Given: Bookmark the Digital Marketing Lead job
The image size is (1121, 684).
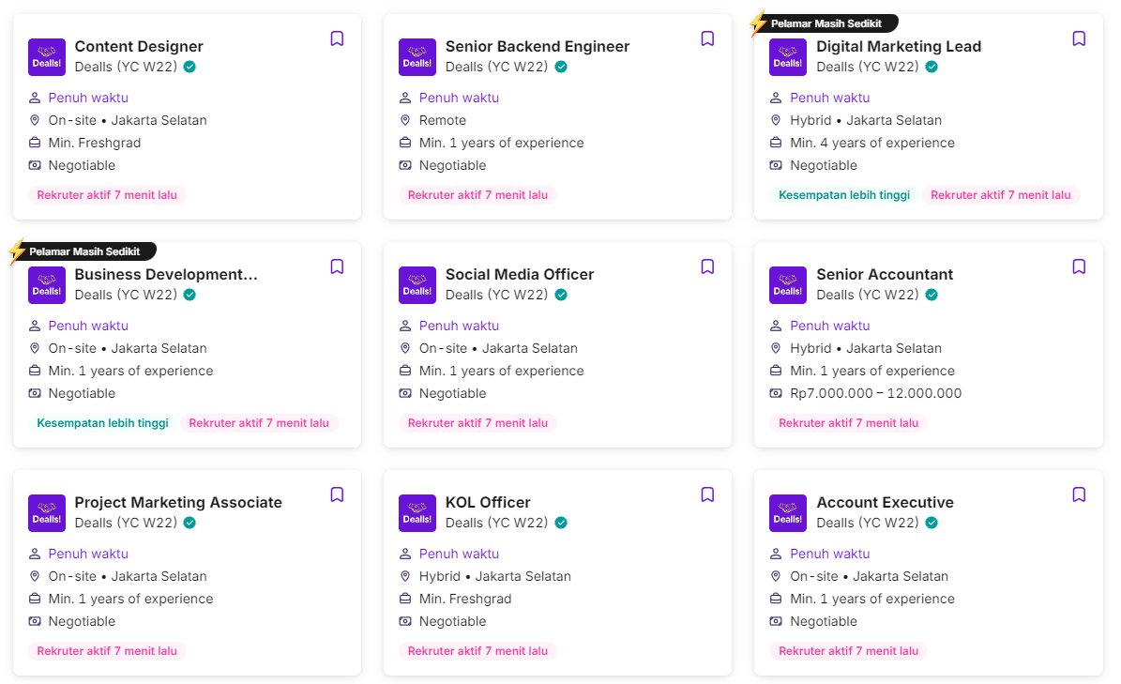Looking at the screenshot, I should 1079,38.
